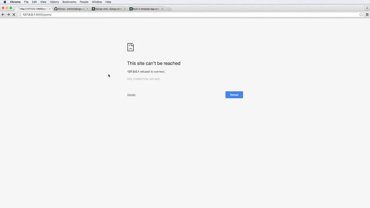The width and height of the screenshot is (370, 208).
Task: Click the yellow minimize window button
Action: tap(7, 8)
